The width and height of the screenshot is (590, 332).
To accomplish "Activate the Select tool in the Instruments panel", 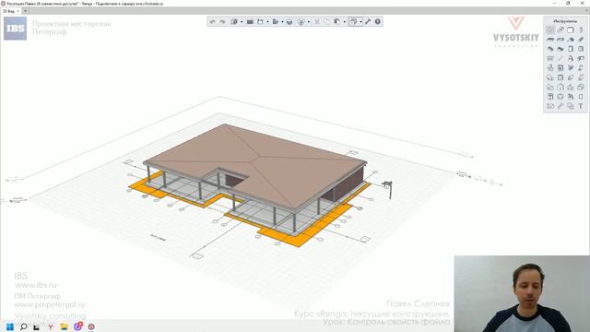I will click(550, 30).
